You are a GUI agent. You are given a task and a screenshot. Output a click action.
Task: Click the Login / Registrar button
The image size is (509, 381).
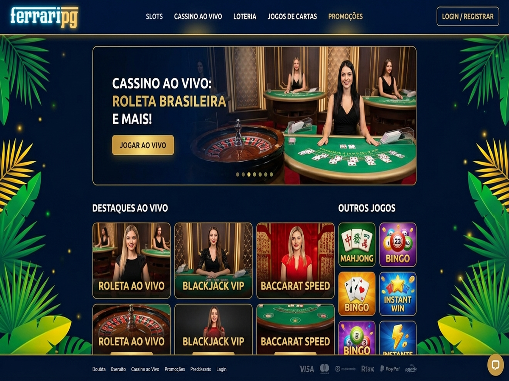[x=468, y=17]
